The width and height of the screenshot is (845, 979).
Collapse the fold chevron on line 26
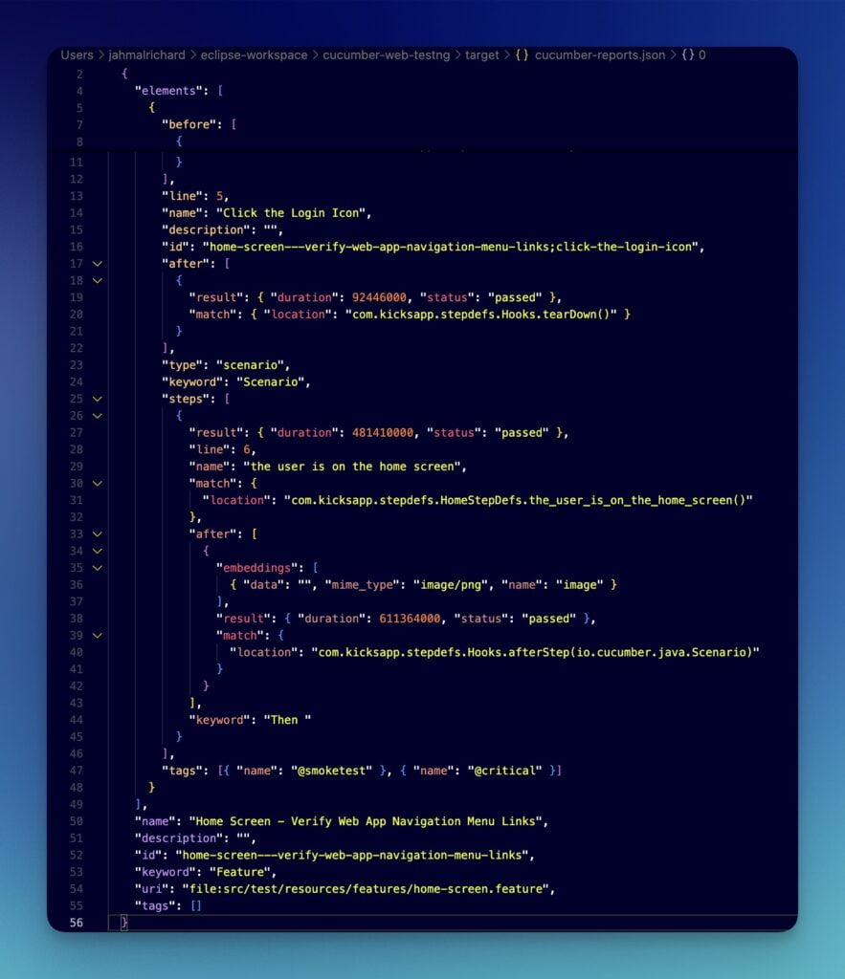[98, 415]
